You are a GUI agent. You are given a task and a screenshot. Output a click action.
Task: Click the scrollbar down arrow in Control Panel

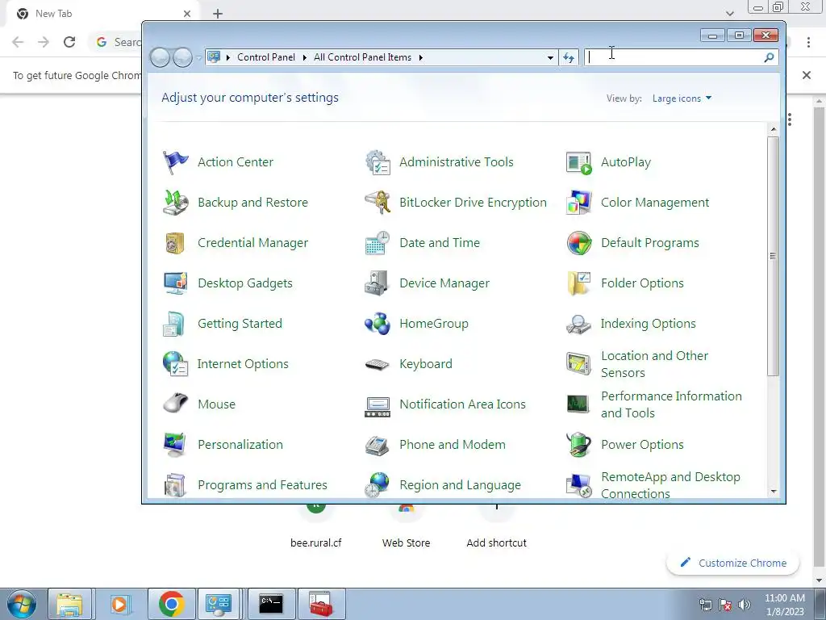(774, 492)
